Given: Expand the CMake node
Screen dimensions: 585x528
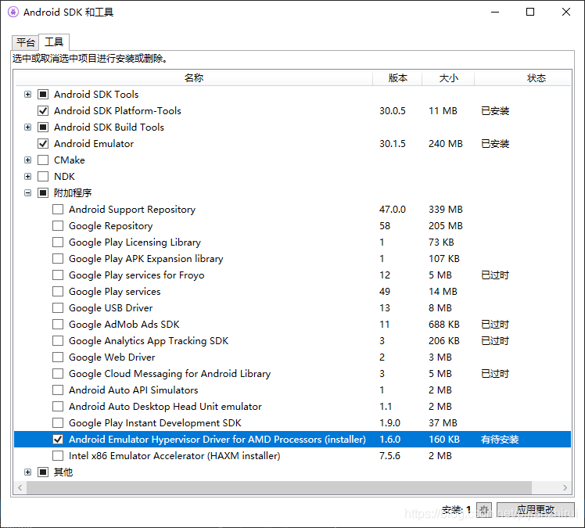Looking at the screenshot, I should 27,160.
